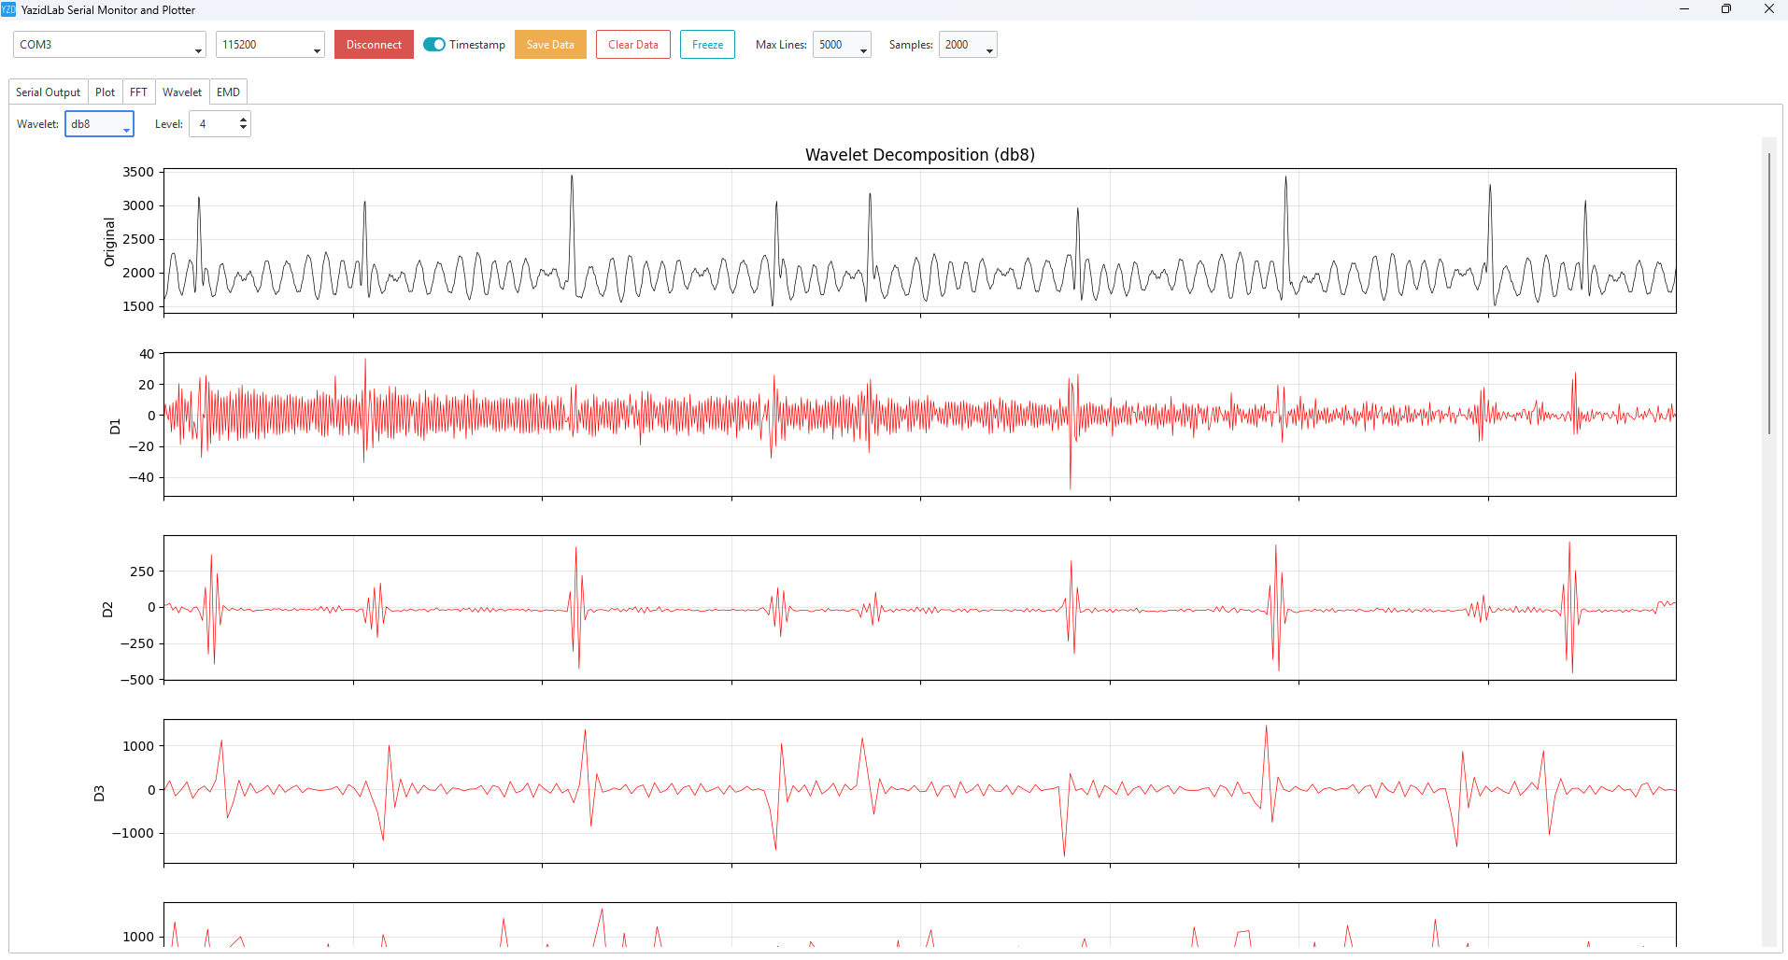Open the EMD tab

pyautogui.click(x=228, y=92)
